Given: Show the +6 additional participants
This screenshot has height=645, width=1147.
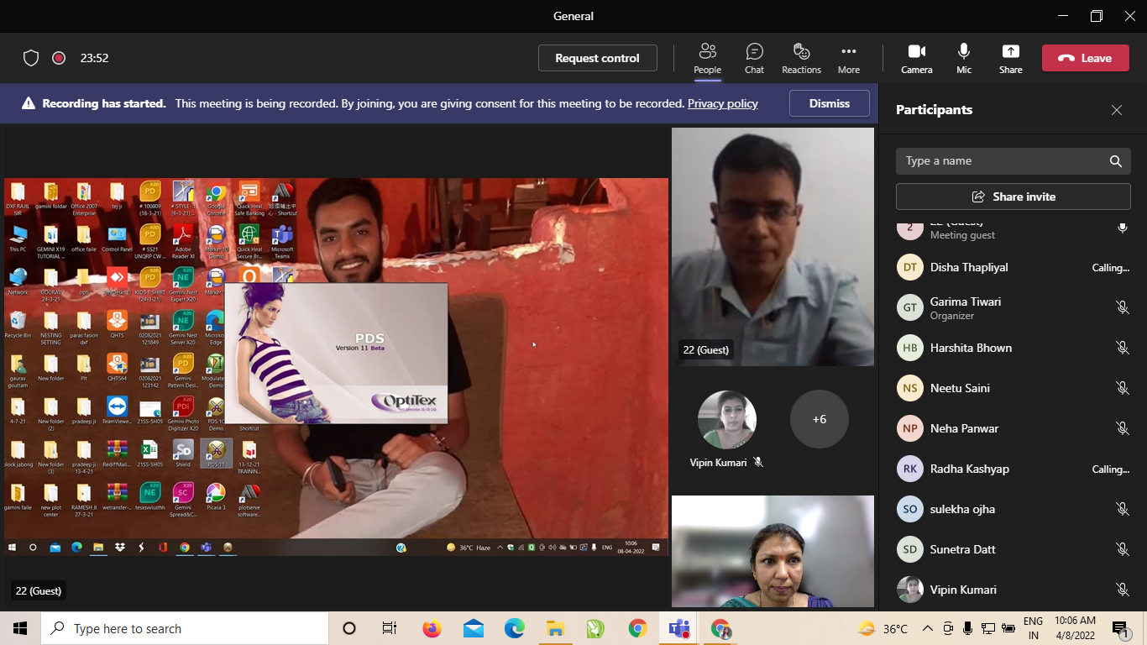Looking at the screenshot, I should coord(819,419).
